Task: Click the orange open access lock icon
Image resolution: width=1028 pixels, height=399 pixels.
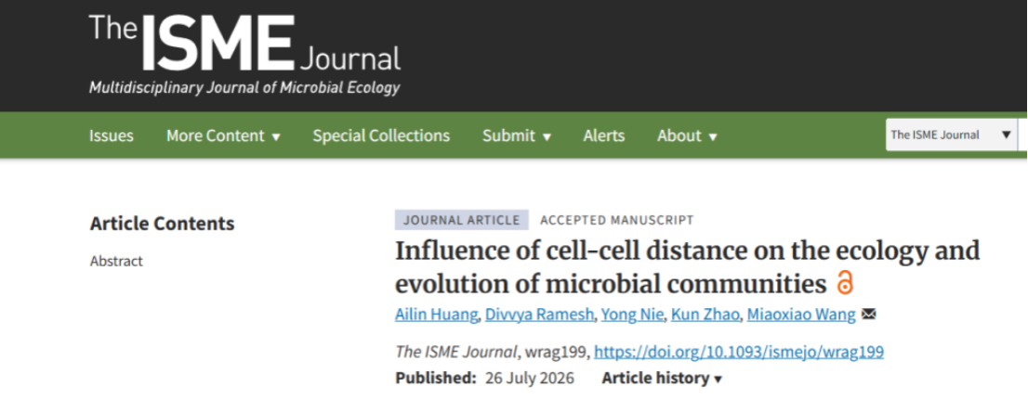Action: tap(845, 283)
